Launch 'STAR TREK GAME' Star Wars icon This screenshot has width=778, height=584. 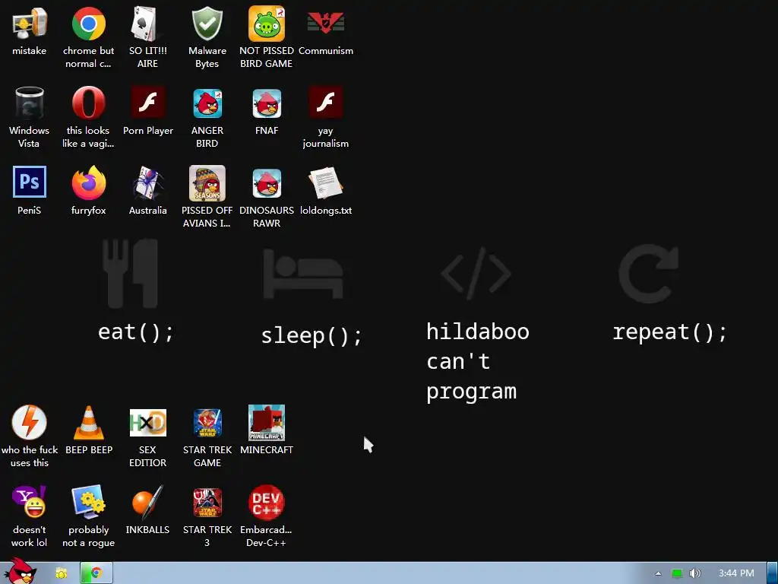pos(207,423)
